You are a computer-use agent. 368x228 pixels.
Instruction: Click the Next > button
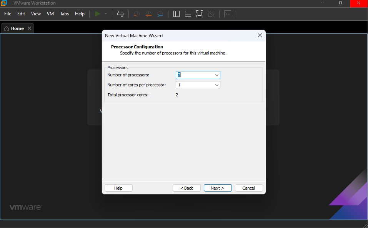point(218,188)
